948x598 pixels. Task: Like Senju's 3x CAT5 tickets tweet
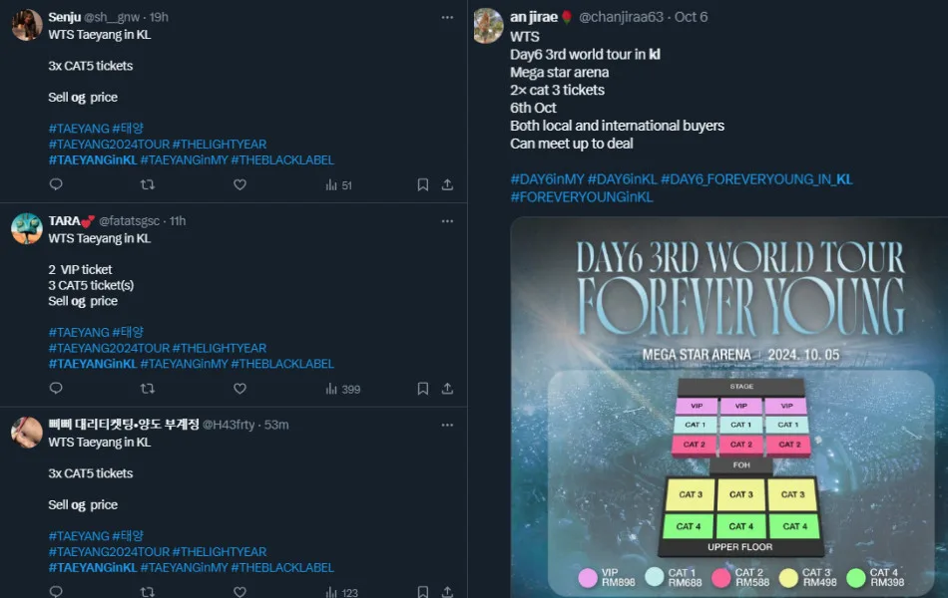point(240,184)
